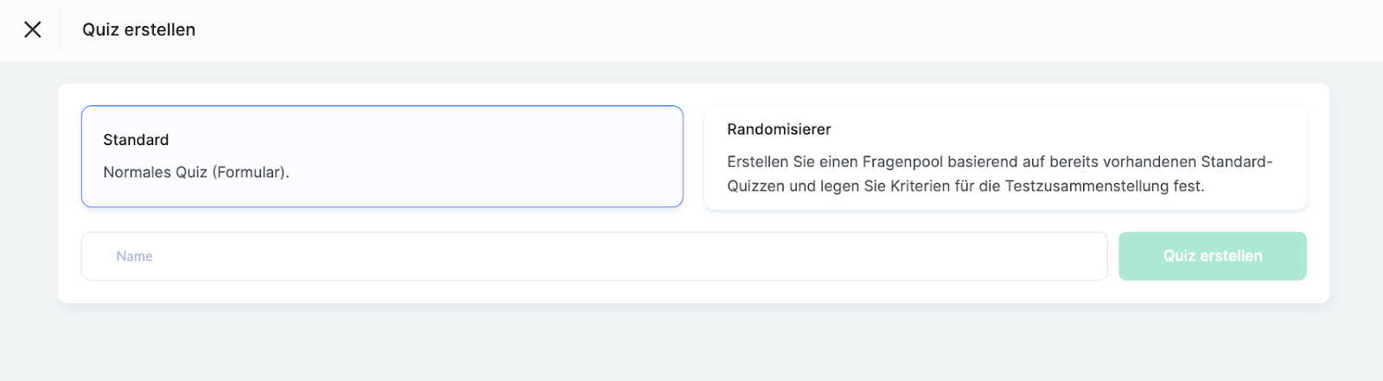Click the Normales Quiz (Formular) description
1383x381 pixels.
(x=195, y=172)
